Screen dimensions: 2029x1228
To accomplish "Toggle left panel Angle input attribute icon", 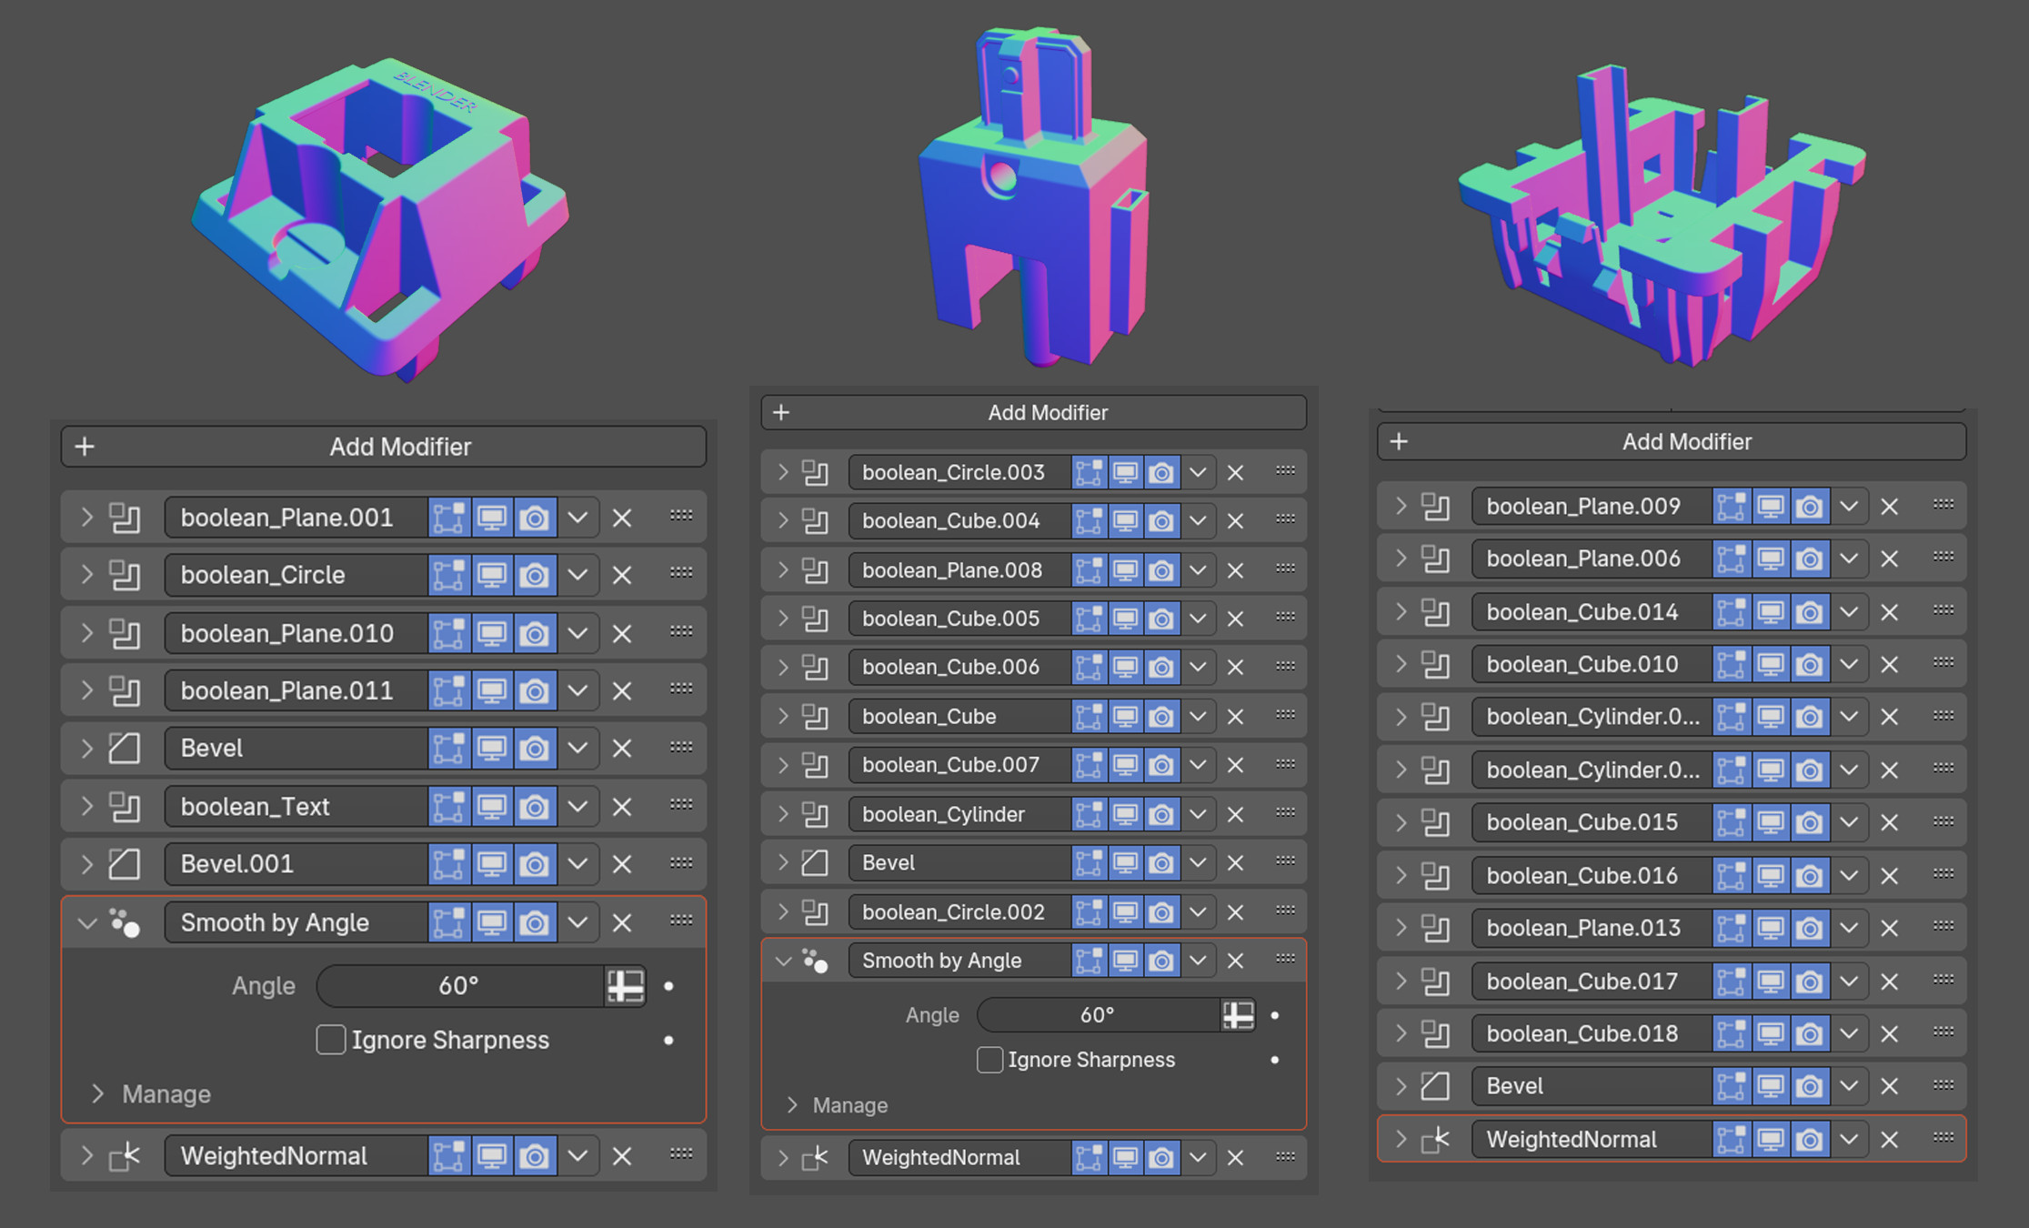I will pos(626,986).
